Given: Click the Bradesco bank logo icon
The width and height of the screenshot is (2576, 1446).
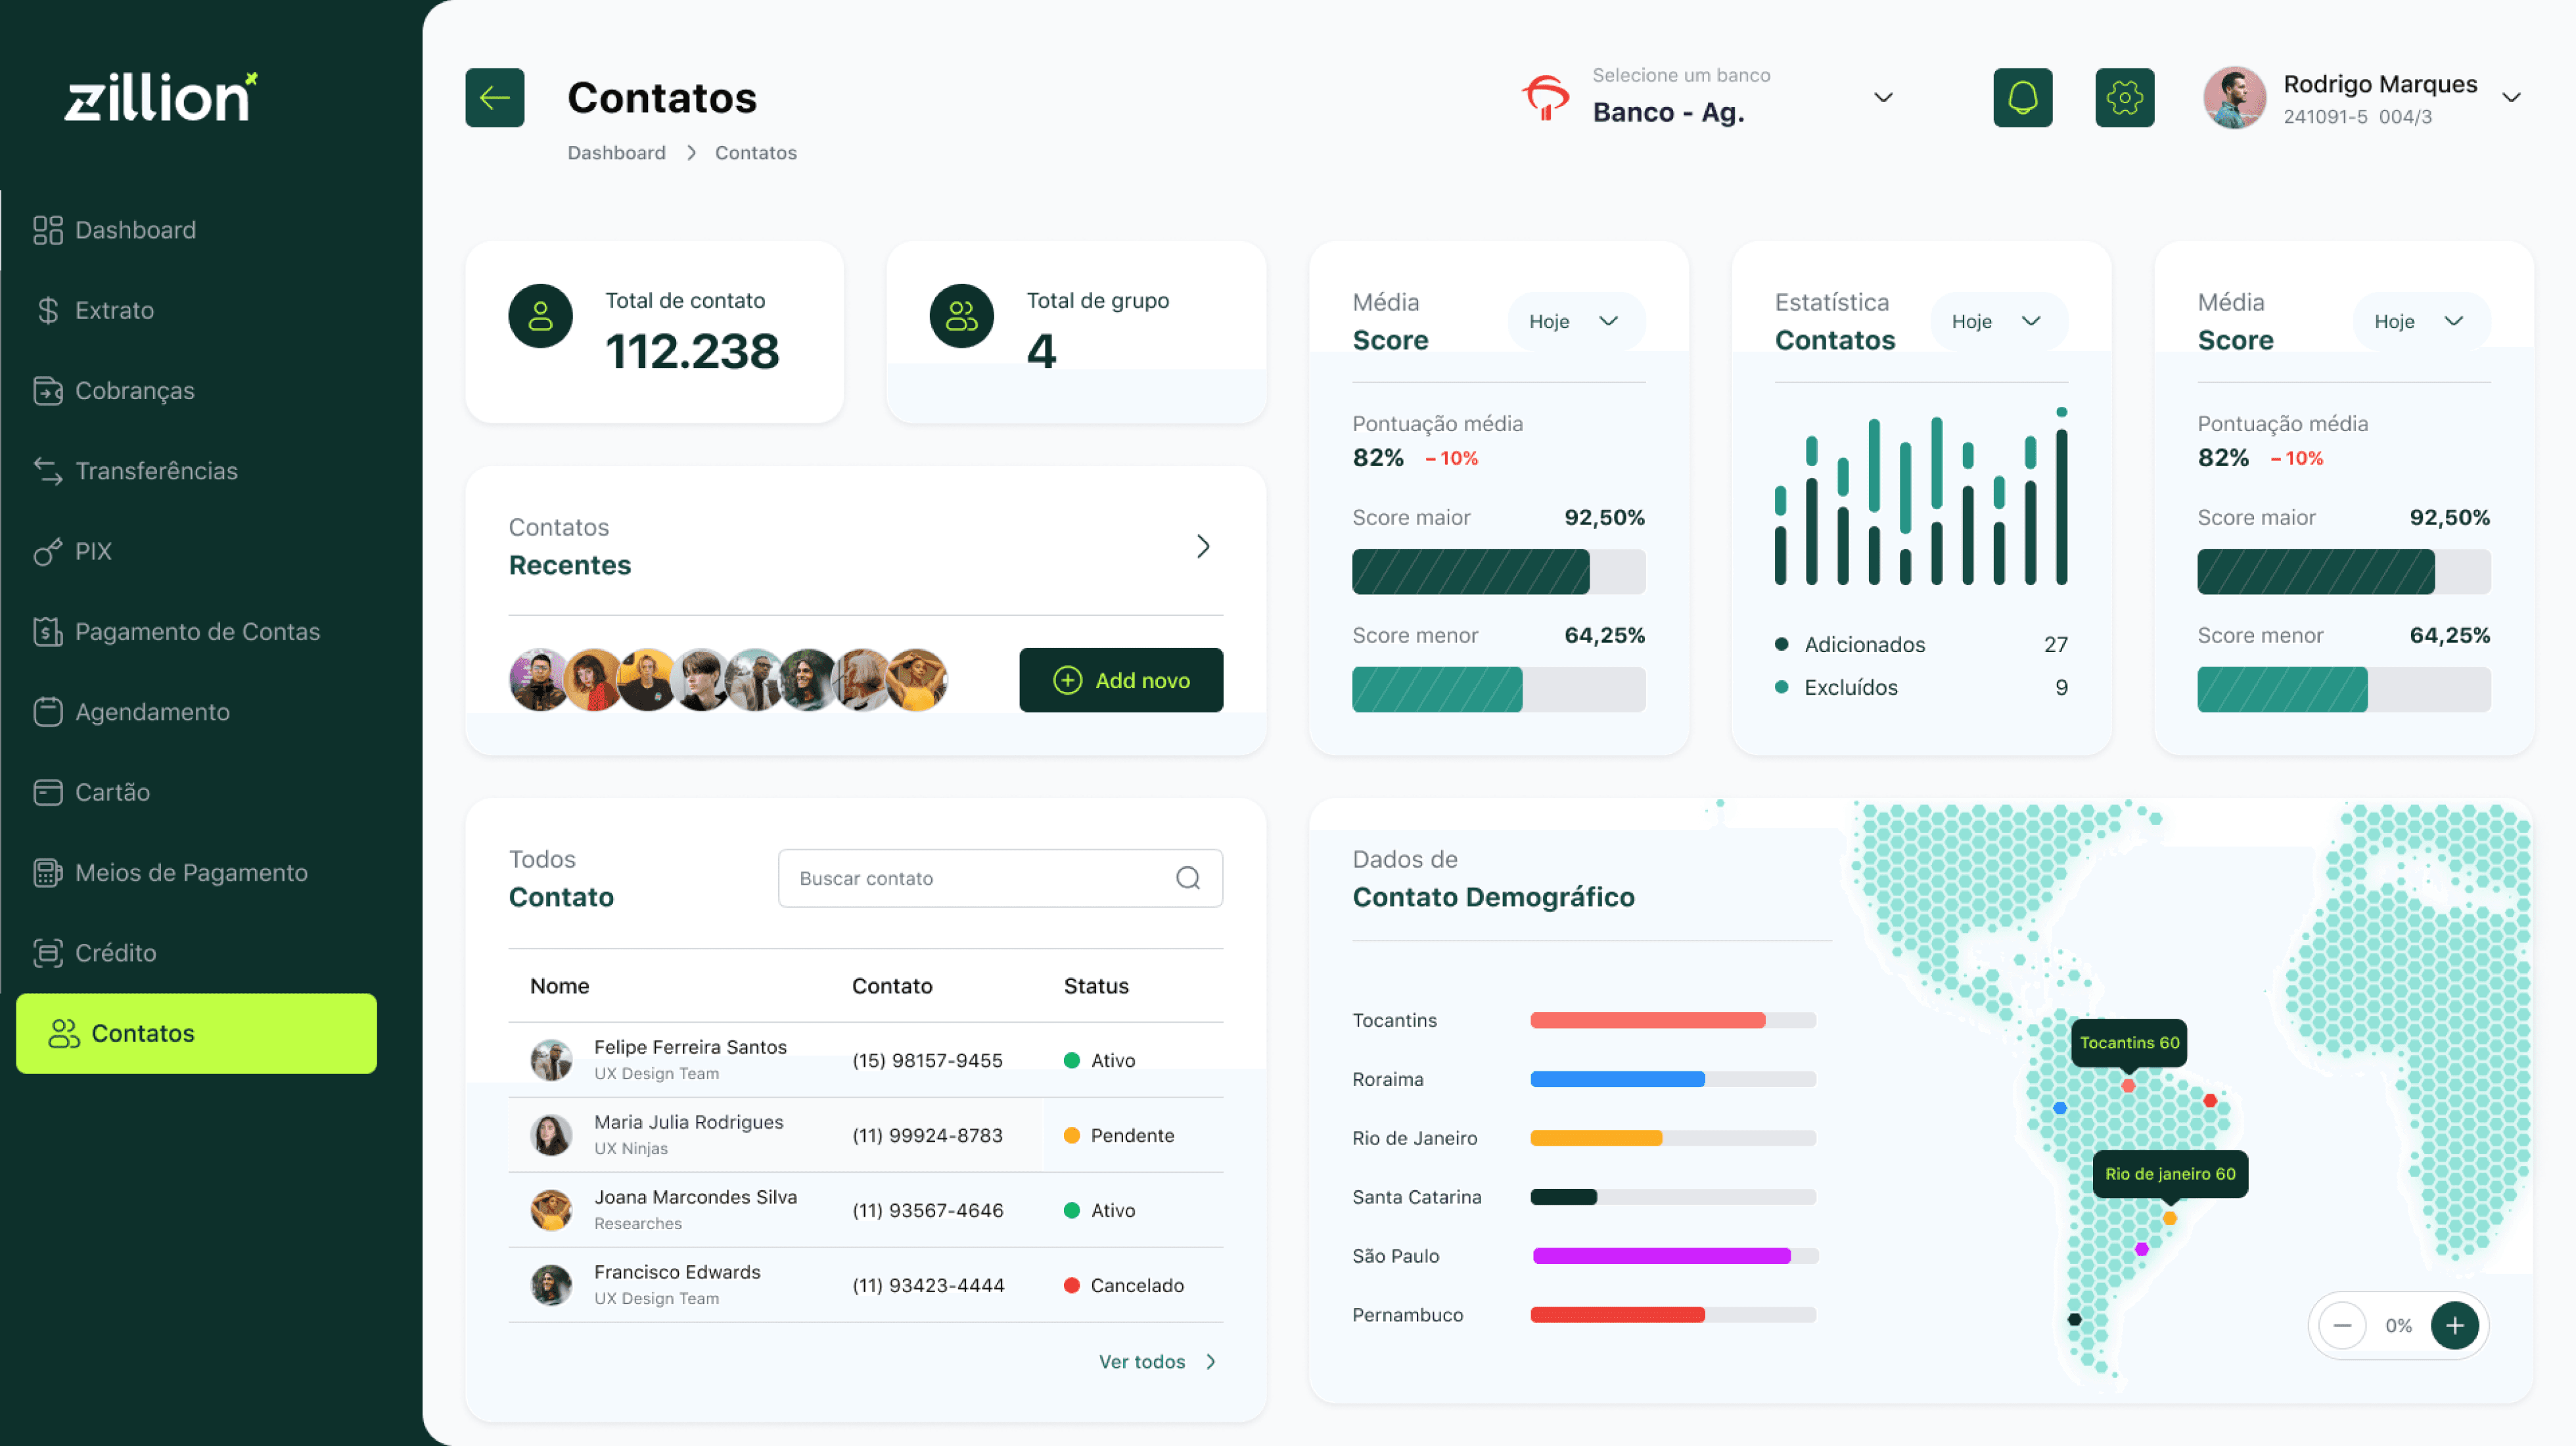Looking at the screenshot, I should pyautogui.click(x=1546, y=97).
